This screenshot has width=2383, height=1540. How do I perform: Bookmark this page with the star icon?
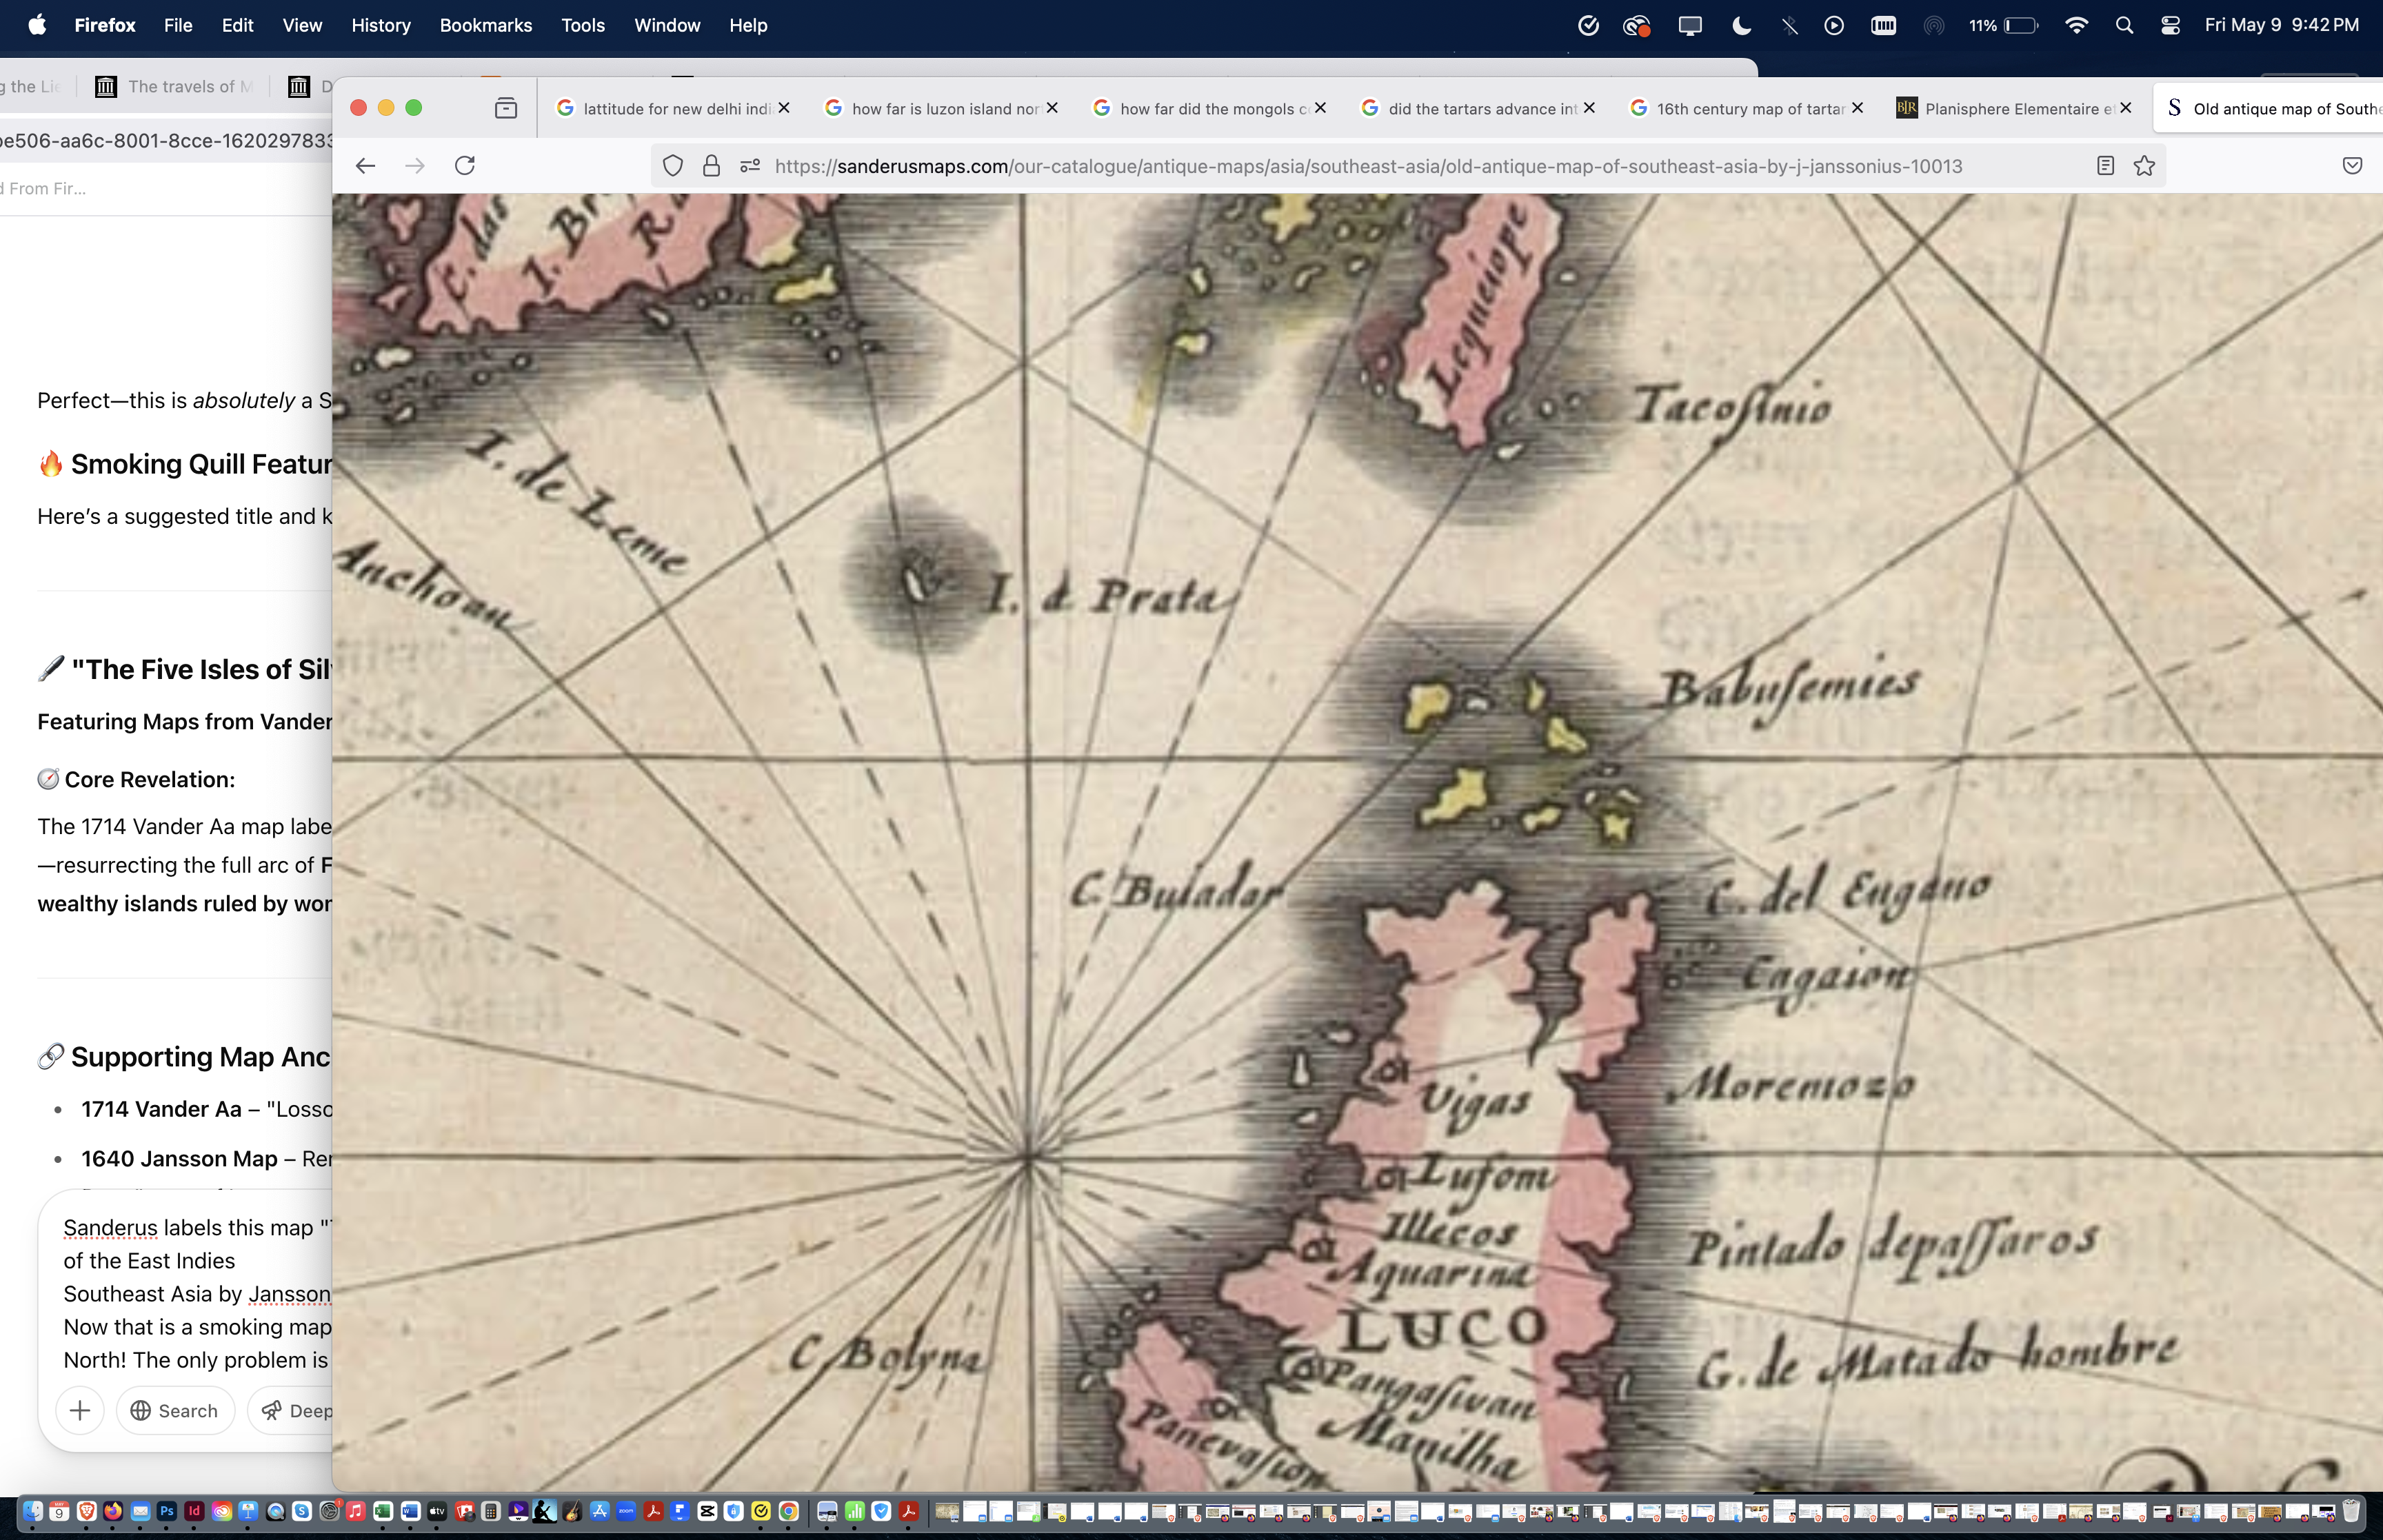(x=2144, y=166)
